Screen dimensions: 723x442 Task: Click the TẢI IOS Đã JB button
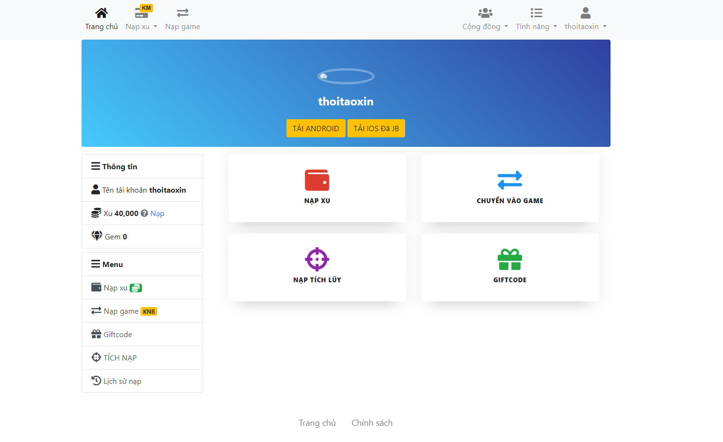pos(376,128)
